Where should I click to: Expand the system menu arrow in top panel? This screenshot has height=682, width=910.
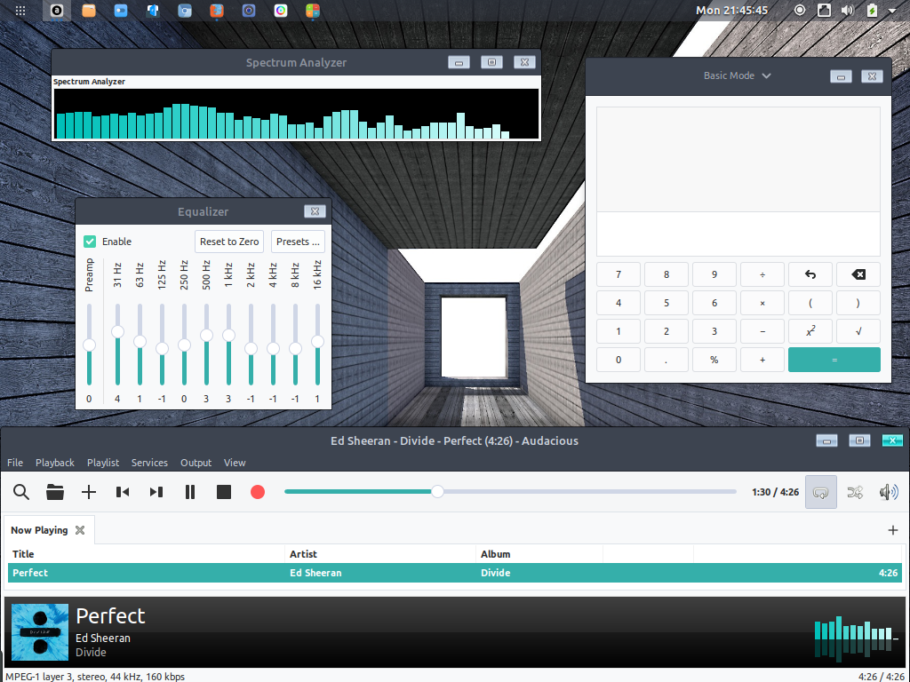click(x=892, y=11)
